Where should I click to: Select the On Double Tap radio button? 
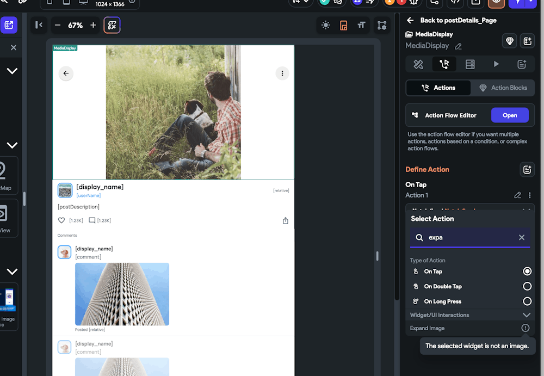527,286
